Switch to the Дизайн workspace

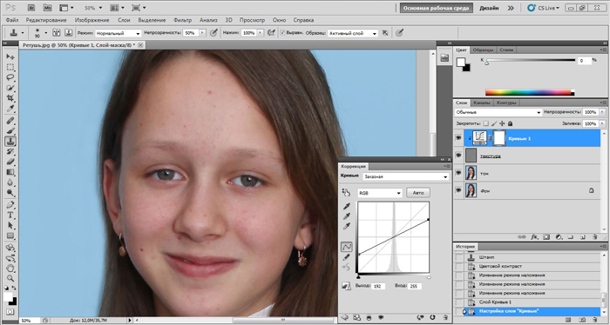click(x=489, y=8)
